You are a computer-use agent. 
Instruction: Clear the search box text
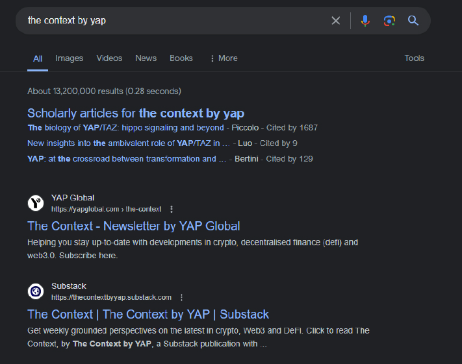click(335, 21)
